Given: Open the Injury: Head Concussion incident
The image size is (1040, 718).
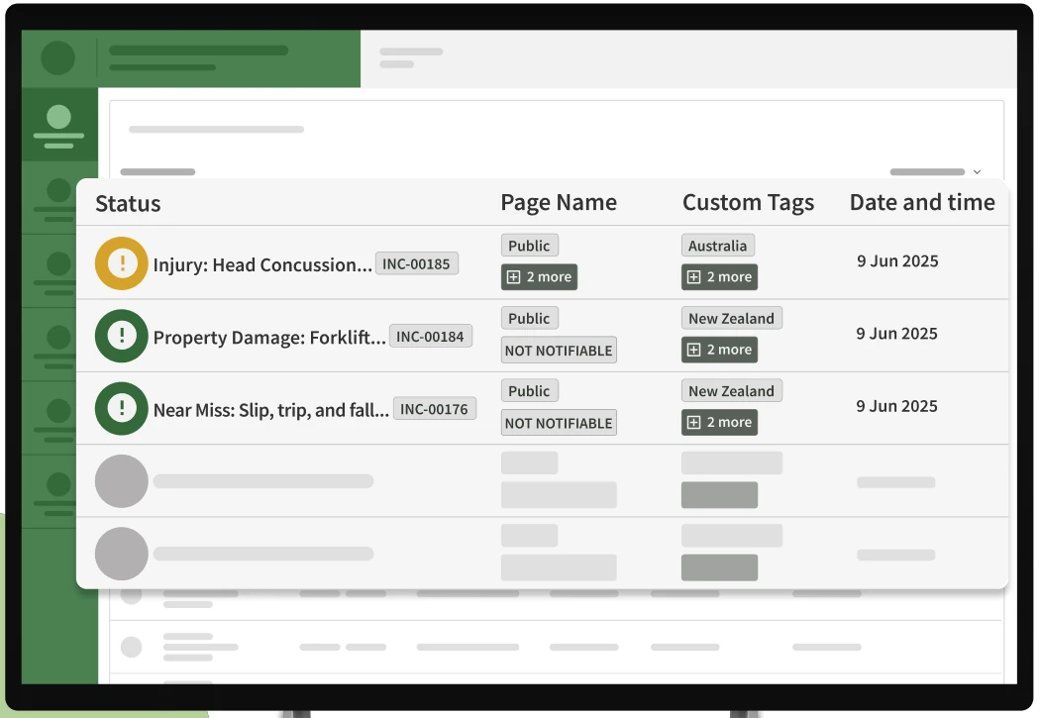Looking at the screenshot, I should [x=262, y=264].
